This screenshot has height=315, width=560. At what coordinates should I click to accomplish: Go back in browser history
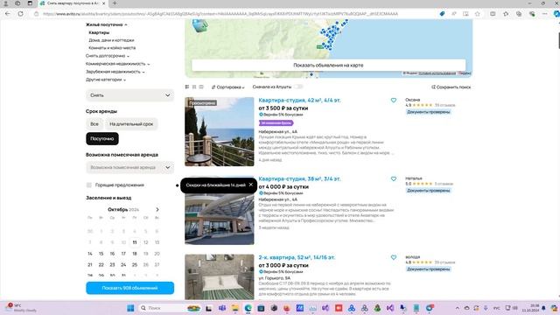tap(8, 14)
